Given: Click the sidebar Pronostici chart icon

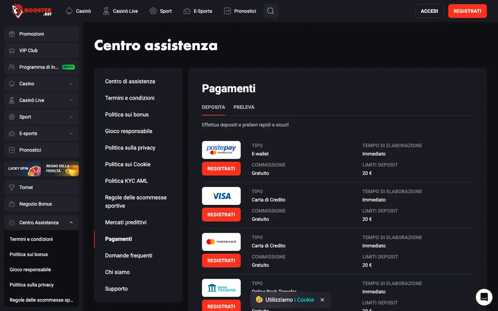Looking at the screenshot, I should click(12, 150).
